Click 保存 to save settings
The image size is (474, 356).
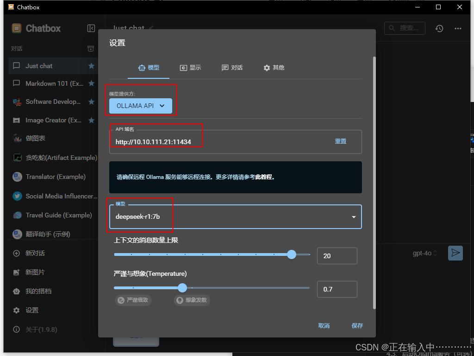point(357,326)
